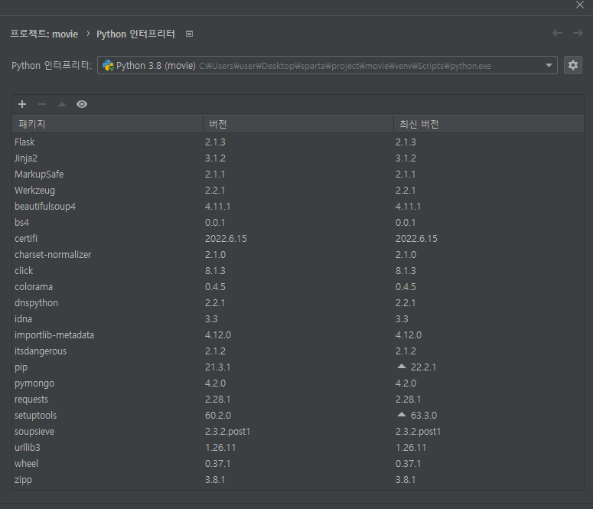Image resolution: width=593 pixels, height=509 pixels.
Task: Click the upgrade arrow next to 63.3.0
Action: pyautogui.click(x=402, y=415)
